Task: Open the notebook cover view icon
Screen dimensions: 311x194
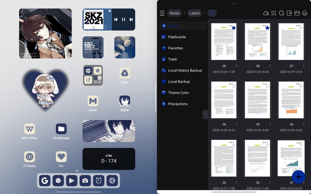Action: pos(289,13)
